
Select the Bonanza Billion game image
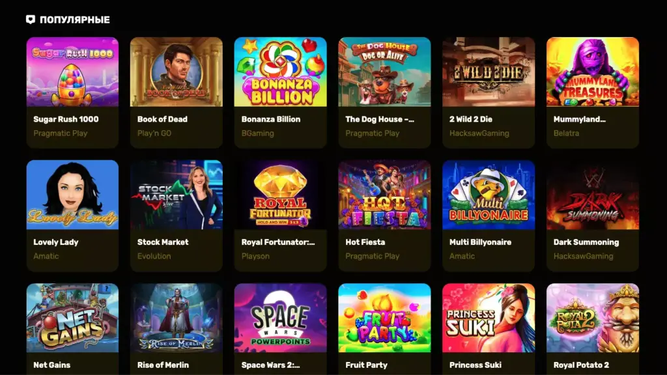coord(280,72)
